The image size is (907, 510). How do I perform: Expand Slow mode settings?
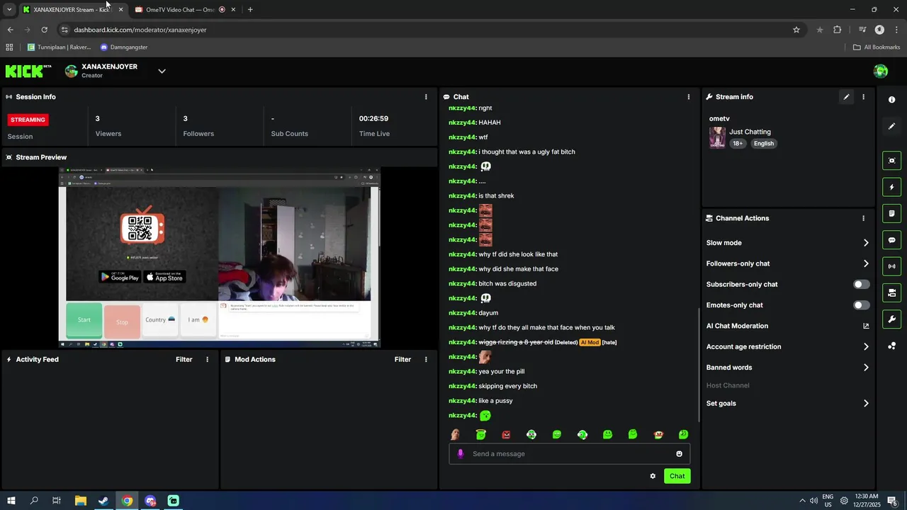click(787, 243)
